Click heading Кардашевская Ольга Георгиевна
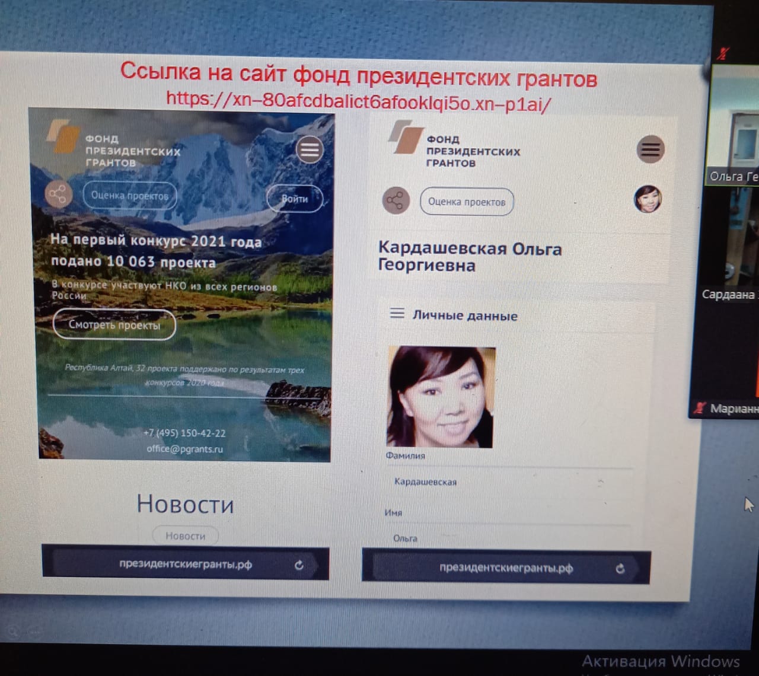This screenshot has width=759, height=676. tap(470, 256)
